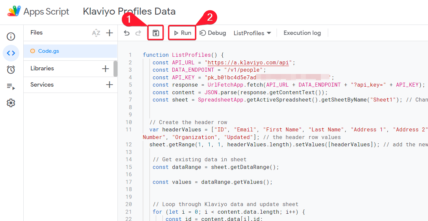This screenshot has width=428, height=221.
Task: Save the project with the floppy icon
Action: click(x=155, y=33)
